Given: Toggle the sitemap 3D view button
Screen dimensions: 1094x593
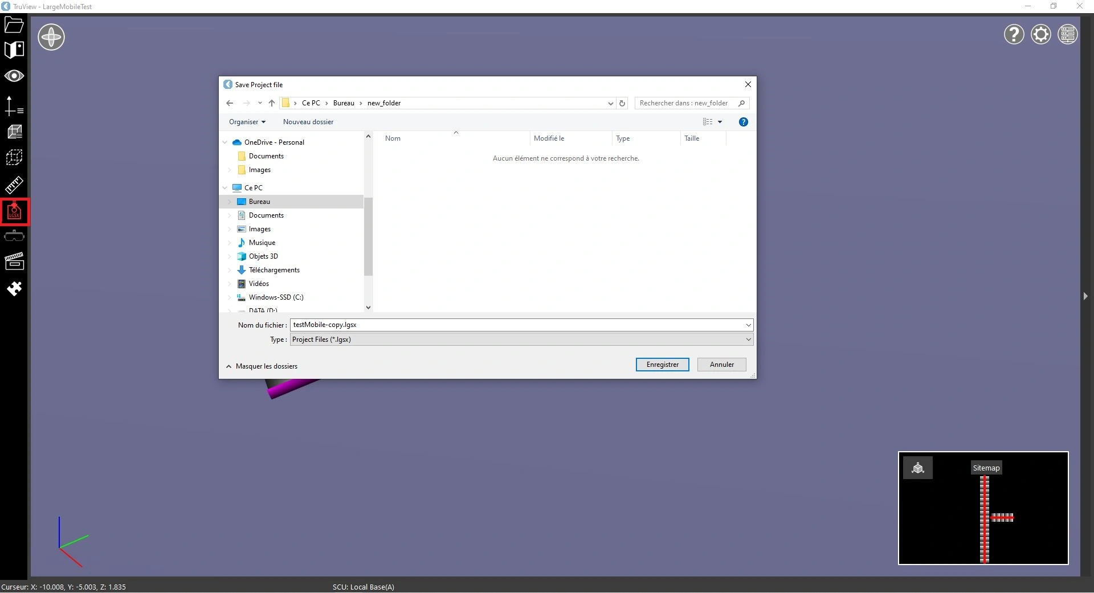Looking at the screenshot, I should click(x=917, y=468).
